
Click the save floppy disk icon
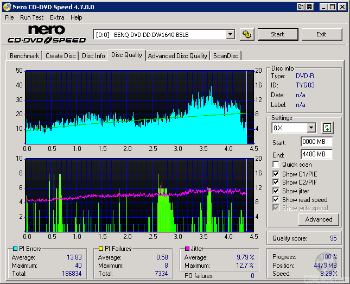pos(309,7)
